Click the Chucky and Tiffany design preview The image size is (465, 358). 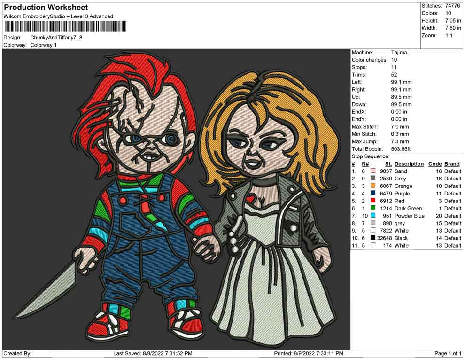(x=176, y=199)
